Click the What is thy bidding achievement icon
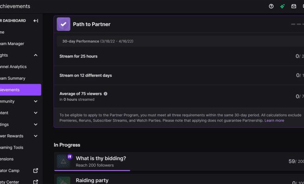304x184 pixels. click(64, 161)
